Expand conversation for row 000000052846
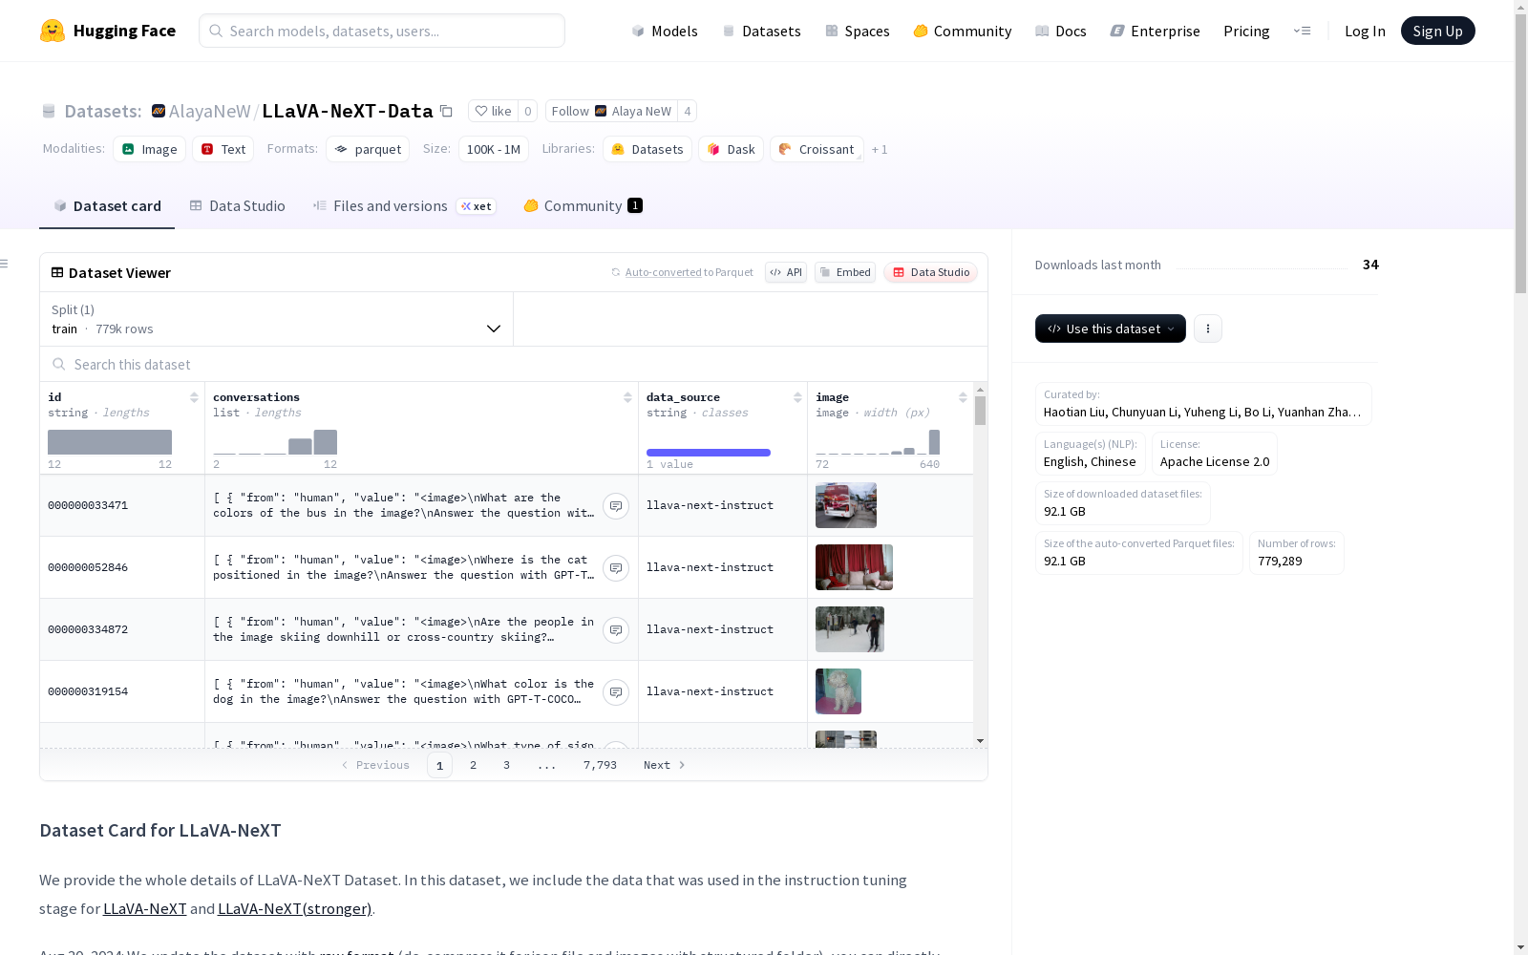 [x=616, y=568]
